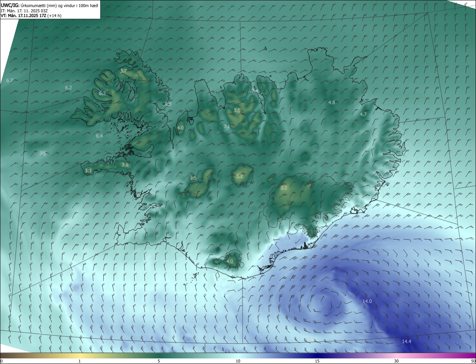The width and height of the screenshot is (476, 364).
Task: Click the map value 14.0
Action: [x=367, y=301]
